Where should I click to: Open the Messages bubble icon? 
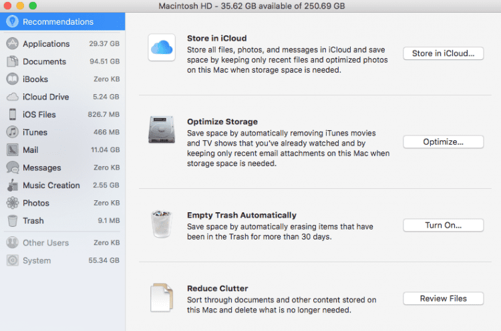coord(13,168)
